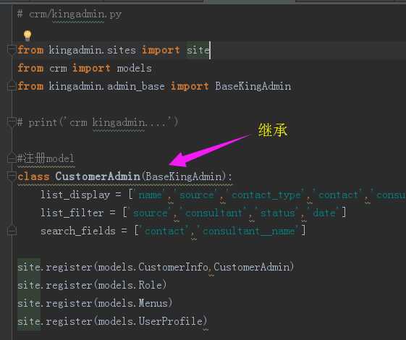Viewport: 406px width, 340px height.
Task: Click the search_fields variable name
Action: pyautogui.click(x=78, y=231)
